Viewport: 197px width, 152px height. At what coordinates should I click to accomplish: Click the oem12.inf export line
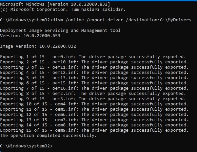click(x=94, y=73)
